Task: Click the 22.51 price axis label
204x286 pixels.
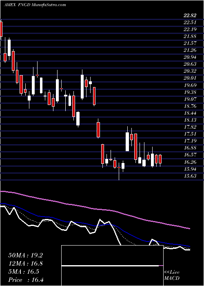Action: [190, 22]
